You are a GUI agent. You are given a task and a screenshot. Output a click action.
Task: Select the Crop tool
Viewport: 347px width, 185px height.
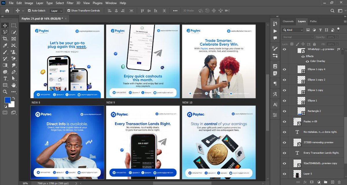click(x=5, y=39)
